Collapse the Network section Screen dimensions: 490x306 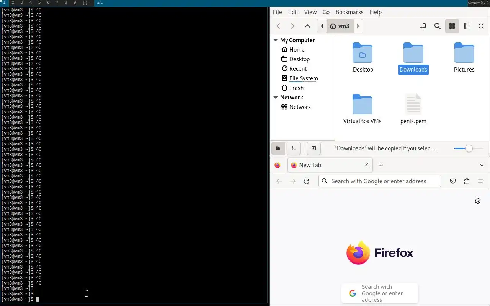click(276, 98)
